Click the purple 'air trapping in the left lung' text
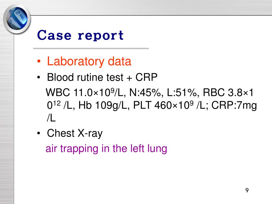The width and height of the screenshot is (272, 204). click(106, 149)
